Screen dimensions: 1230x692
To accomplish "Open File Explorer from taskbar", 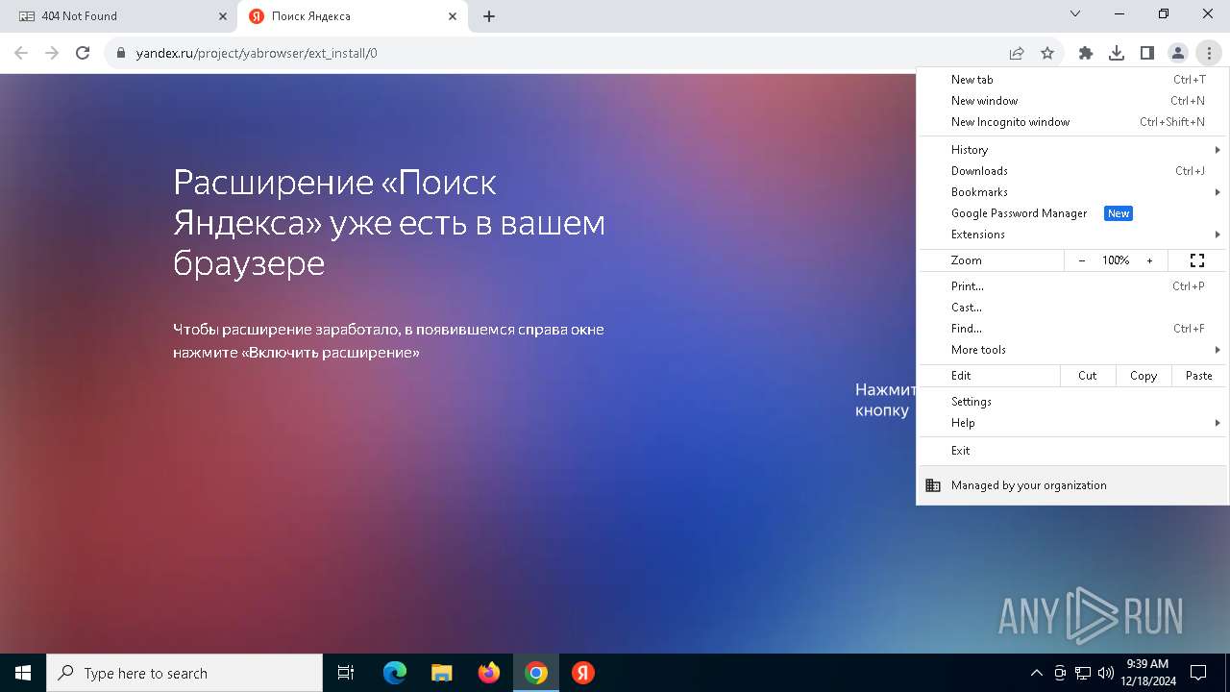I will 442,673.
